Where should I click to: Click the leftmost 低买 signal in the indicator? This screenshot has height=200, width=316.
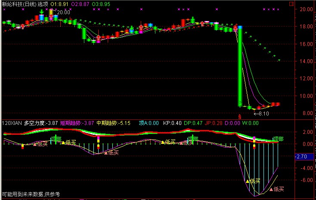pos(41,143)
